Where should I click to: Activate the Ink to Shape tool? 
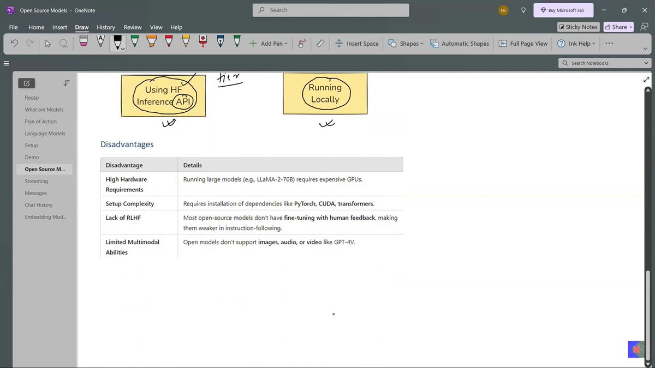[301, 44]
